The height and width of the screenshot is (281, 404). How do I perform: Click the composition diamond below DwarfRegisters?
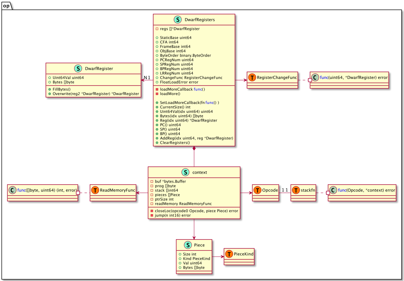click(x=194, y=149)
